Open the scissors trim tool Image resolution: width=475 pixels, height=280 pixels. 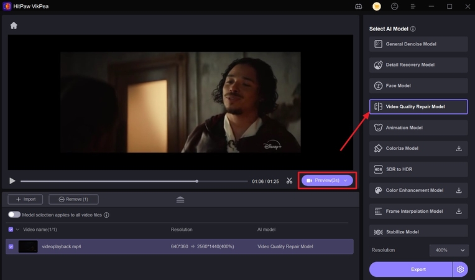(289, 181)
